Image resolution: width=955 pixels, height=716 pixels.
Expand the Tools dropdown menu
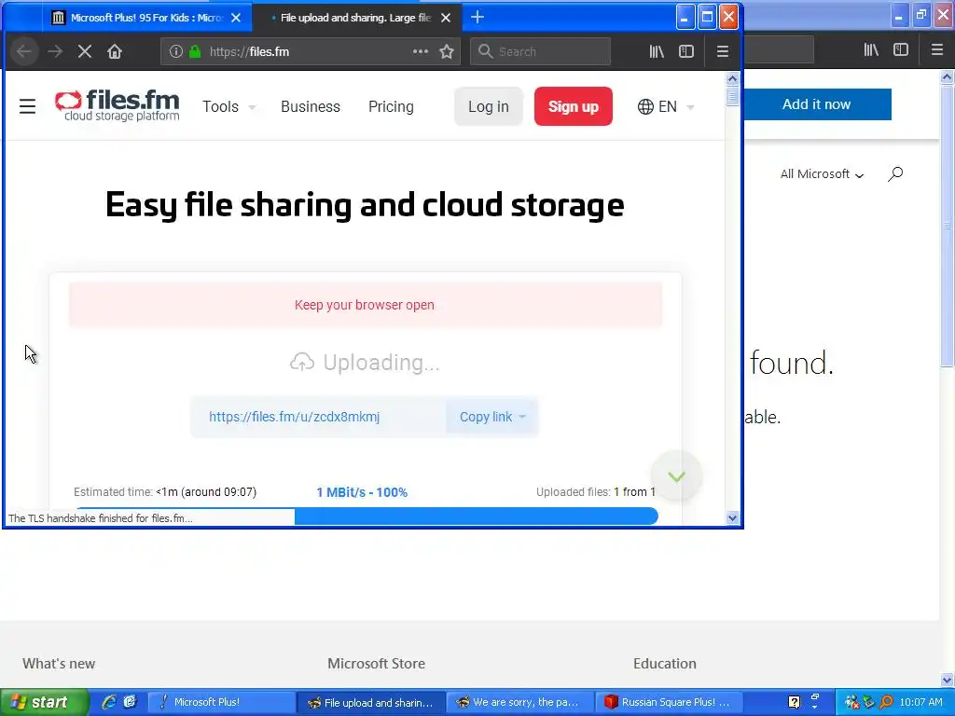coord(228,106)
